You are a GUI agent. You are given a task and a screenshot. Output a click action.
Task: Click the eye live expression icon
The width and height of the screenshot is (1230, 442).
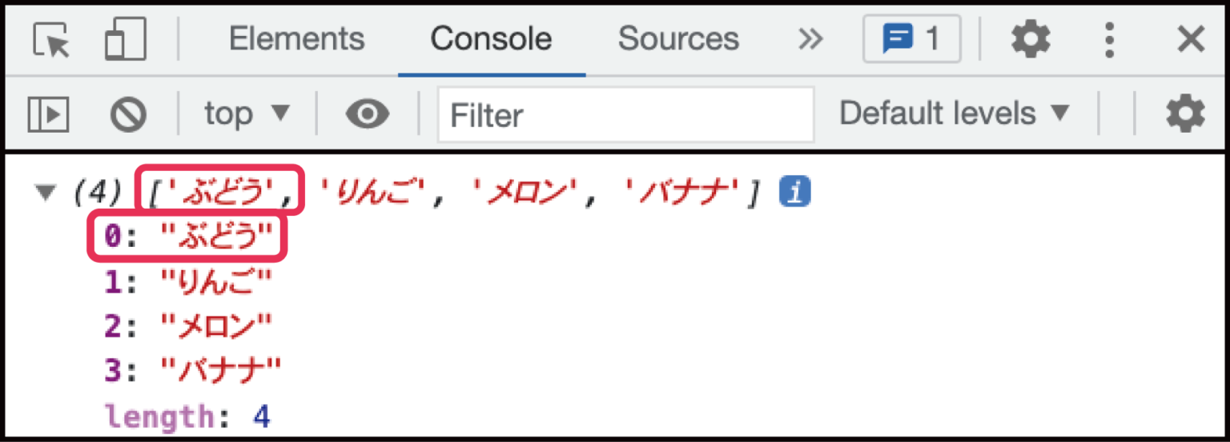(x=368, y=114)
